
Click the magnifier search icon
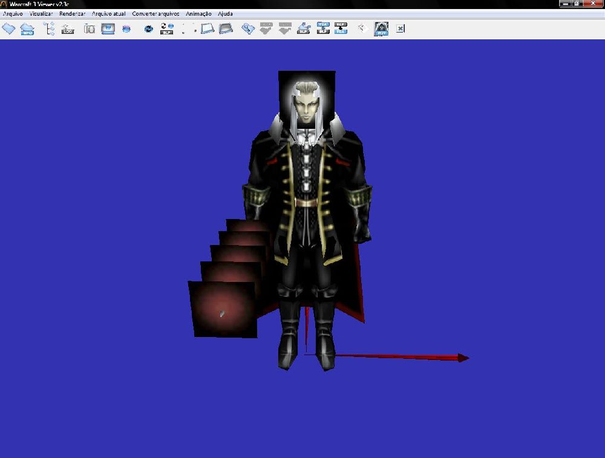[248, 28]
